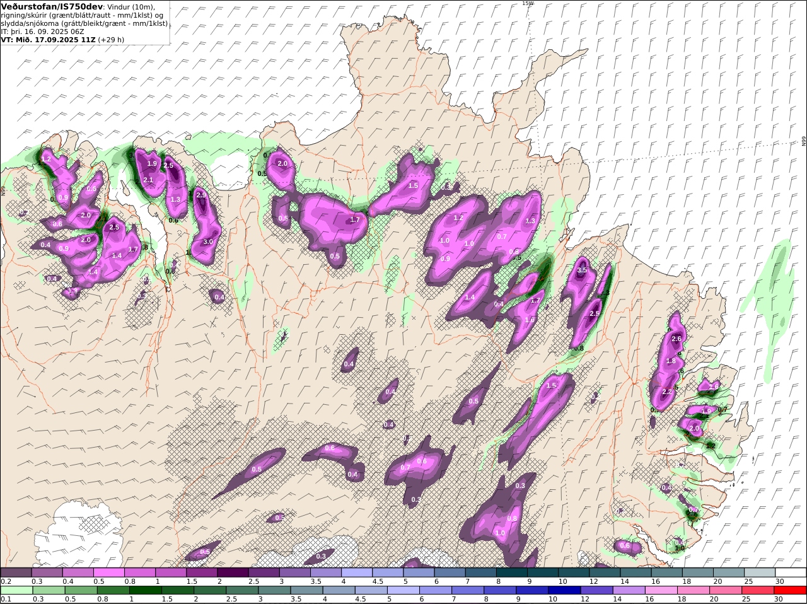This screenshot has width=807, height=604.
Task: Click lower legend swatch labeled 0.1
Action: (16, 591)
